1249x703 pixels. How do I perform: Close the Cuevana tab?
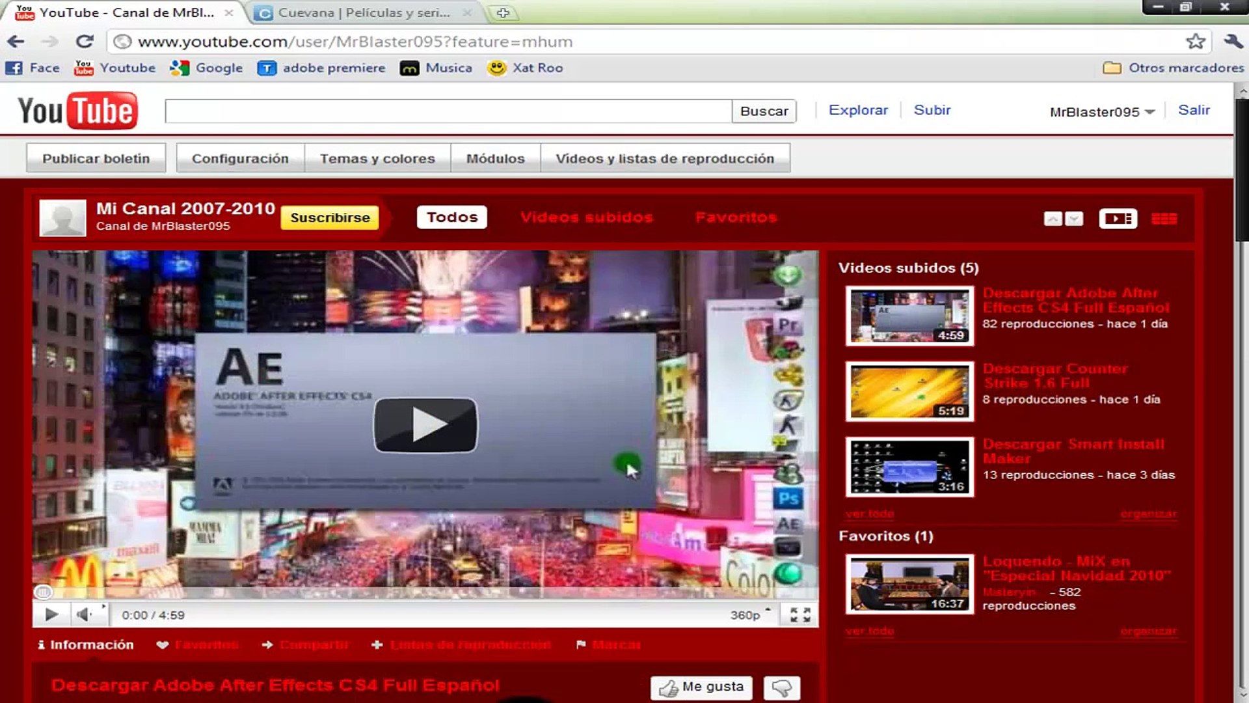click(467, 12)
